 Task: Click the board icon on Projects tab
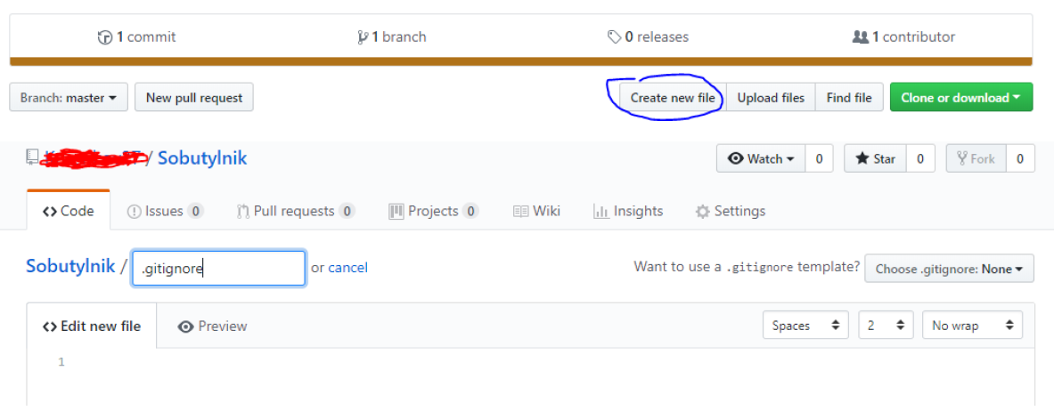396,212
